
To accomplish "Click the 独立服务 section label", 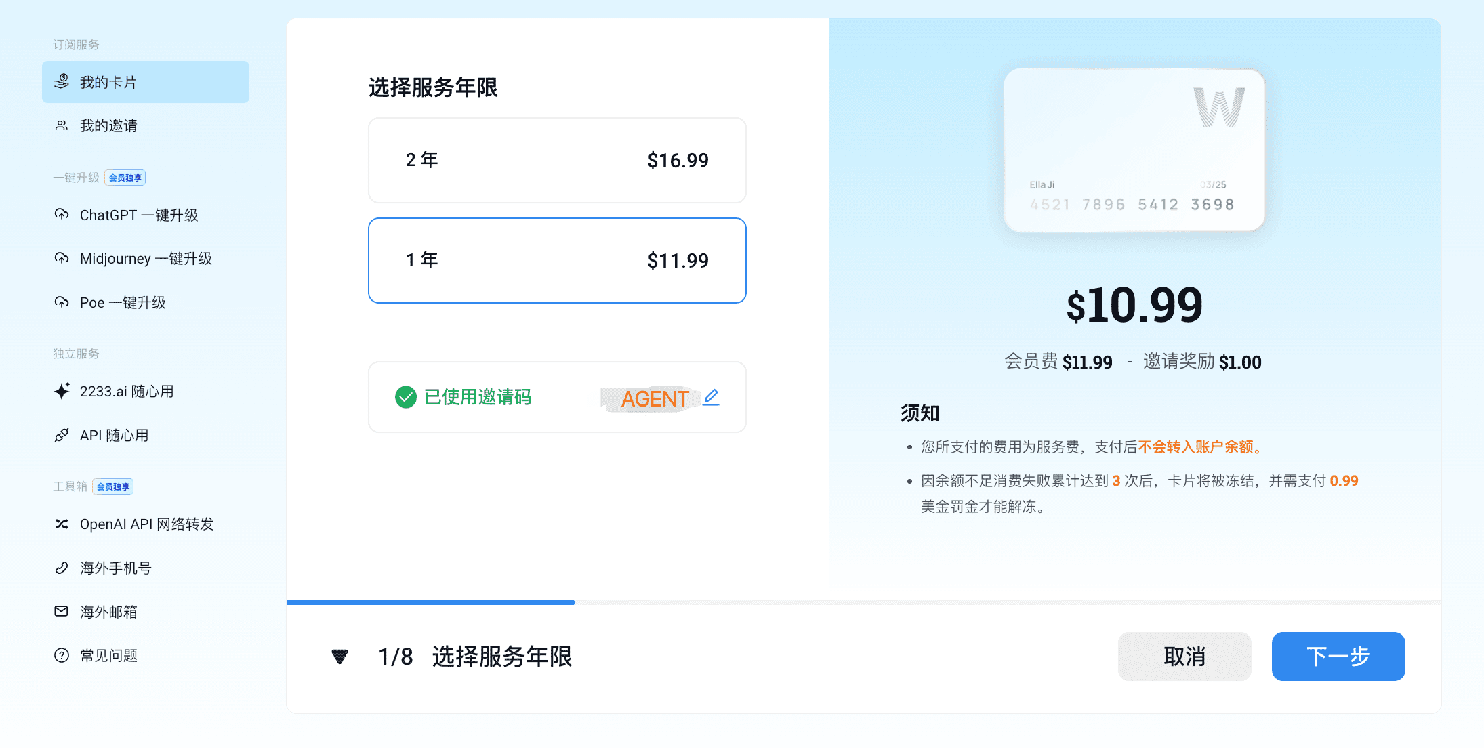I will coord(77,354).
